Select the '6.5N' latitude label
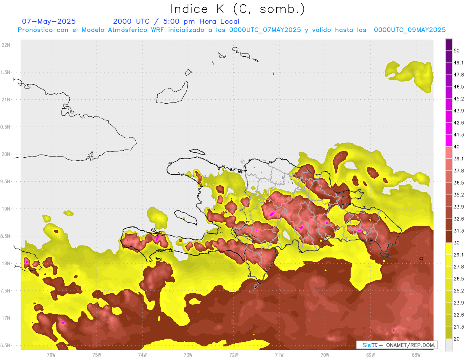 coord(6,345)
